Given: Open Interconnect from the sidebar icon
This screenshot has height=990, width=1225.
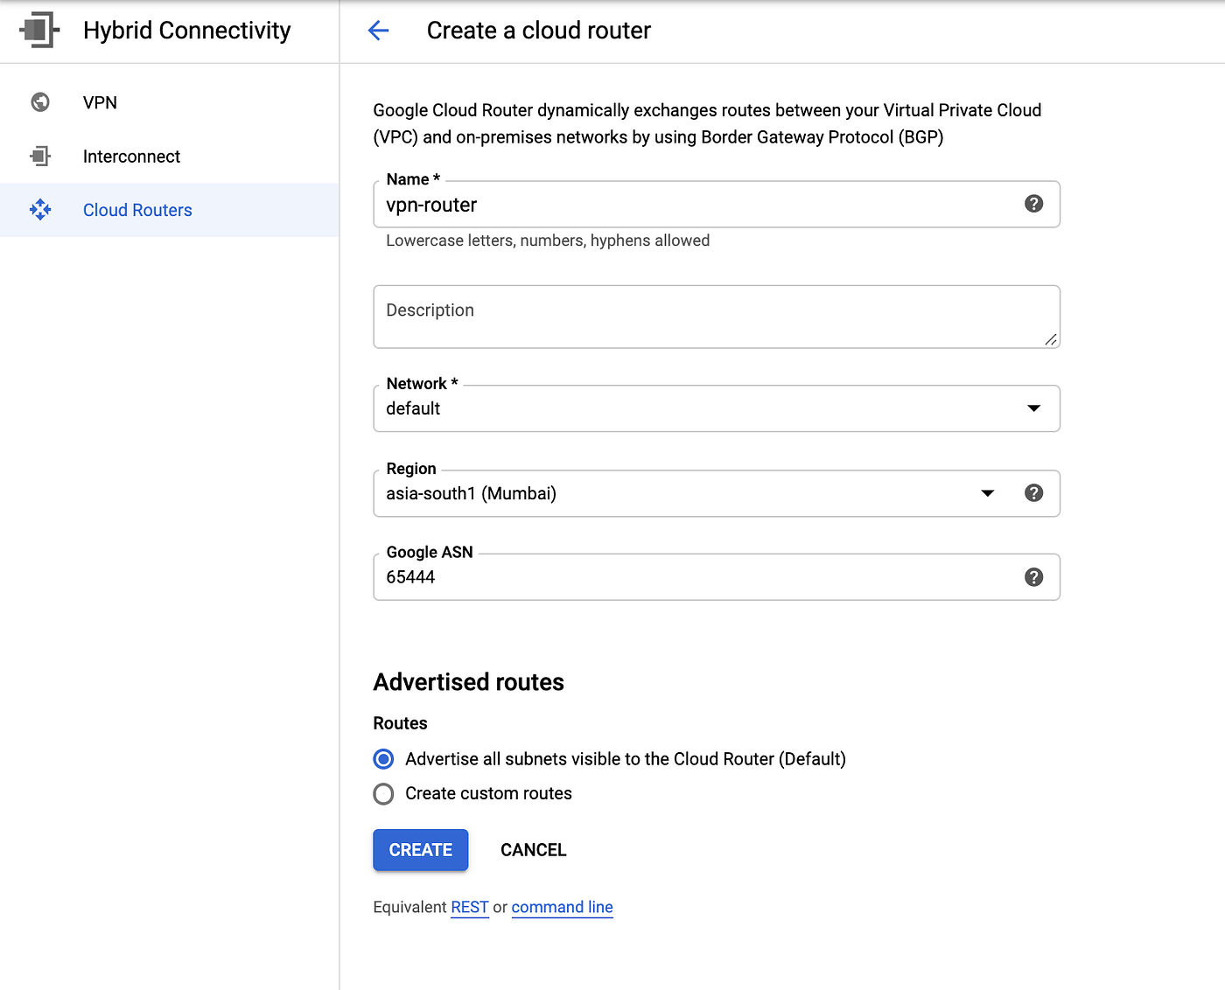Looking at the screenshot, I should [39, 156].
